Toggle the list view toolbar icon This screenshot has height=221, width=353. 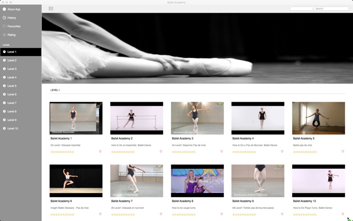point(51,8)
